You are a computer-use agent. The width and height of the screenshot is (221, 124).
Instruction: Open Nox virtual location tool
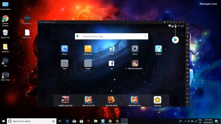(x=188, y=37)
